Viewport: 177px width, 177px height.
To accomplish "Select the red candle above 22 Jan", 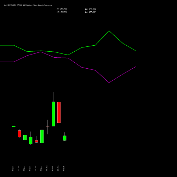I will tap(19, 134).
